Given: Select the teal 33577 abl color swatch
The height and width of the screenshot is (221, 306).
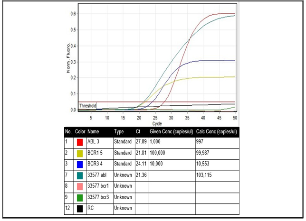Looking at the screenshot, I should [80, 175].
